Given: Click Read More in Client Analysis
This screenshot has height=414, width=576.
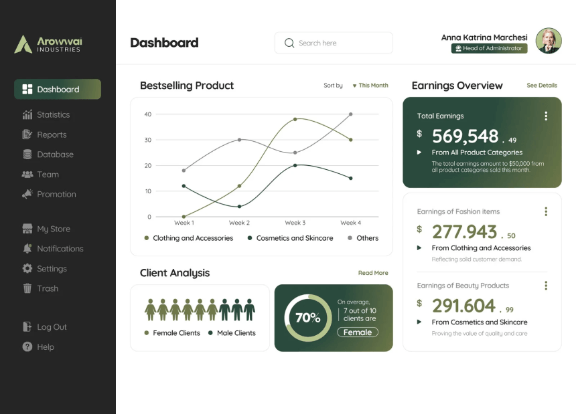Looking at the screenshot, I should [373, 273].
